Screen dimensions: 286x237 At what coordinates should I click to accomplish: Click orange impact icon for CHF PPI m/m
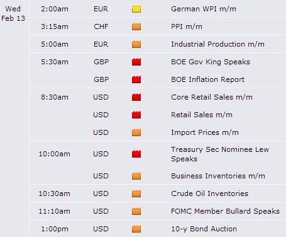[136, 26]
